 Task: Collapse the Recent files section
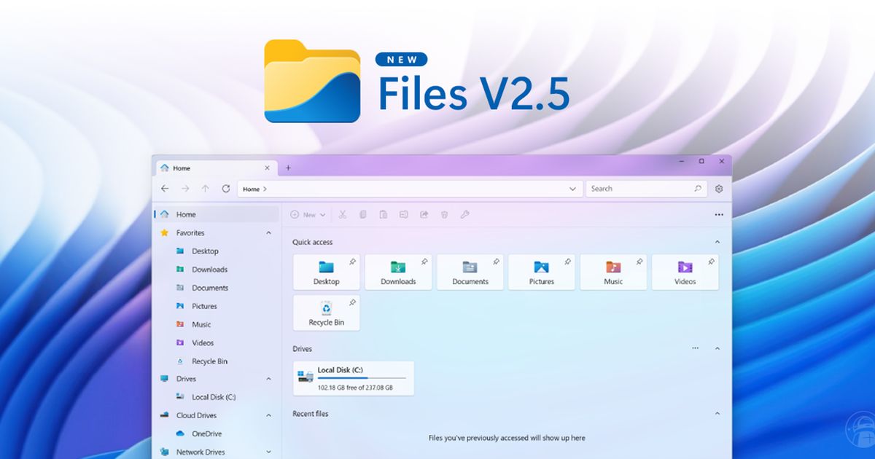point(717,414)
